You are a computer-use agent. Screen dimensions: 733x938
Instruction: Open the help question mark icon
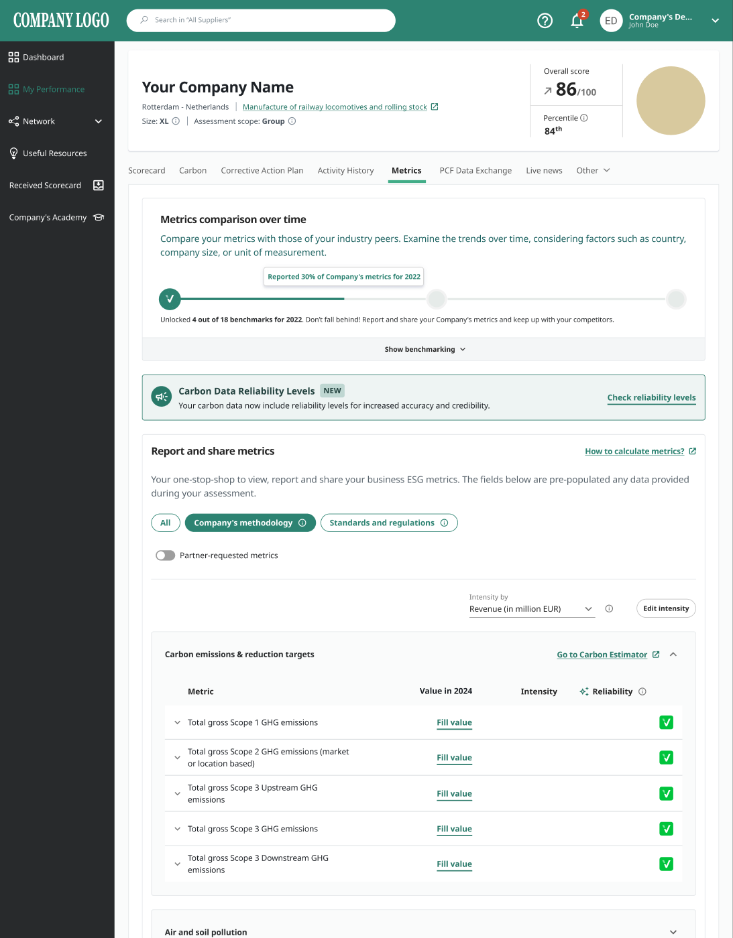click(545, 21)
